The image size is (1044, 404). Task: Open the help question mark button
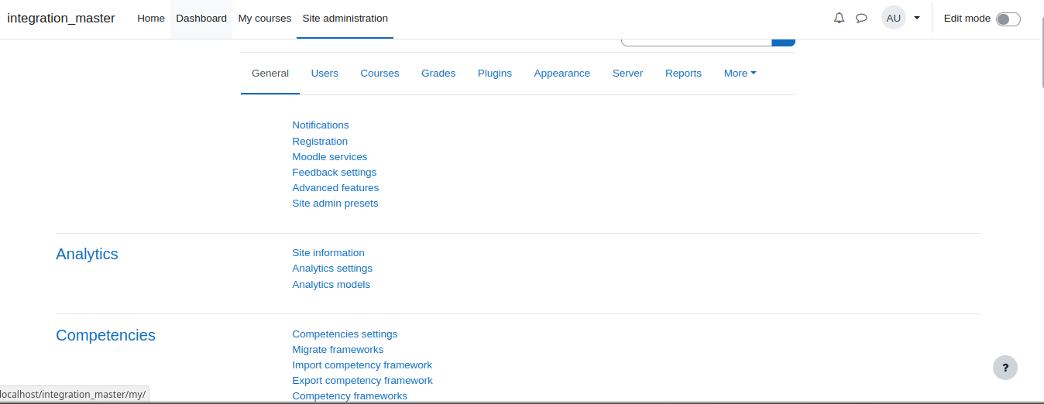point(1005,368)
